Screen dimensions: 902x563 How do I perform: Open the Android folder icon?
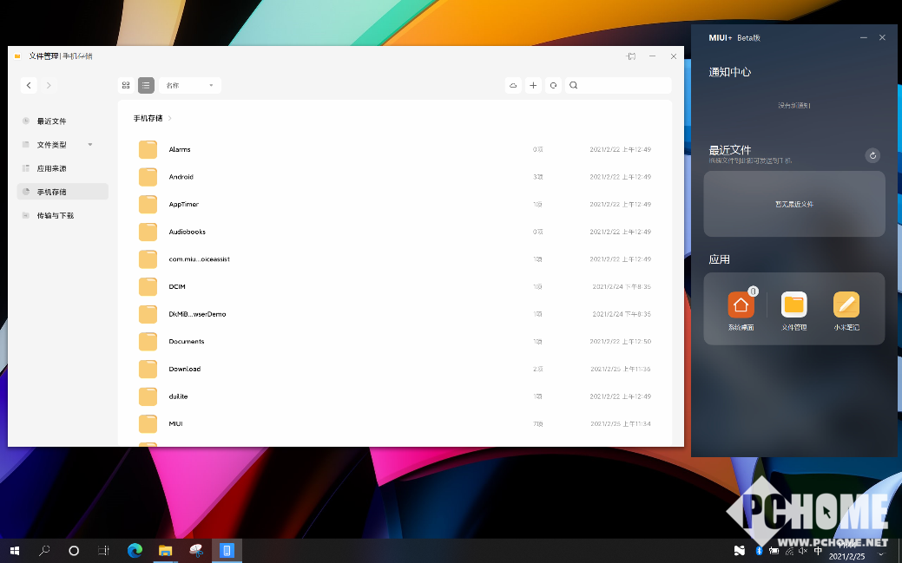point(148,177)
